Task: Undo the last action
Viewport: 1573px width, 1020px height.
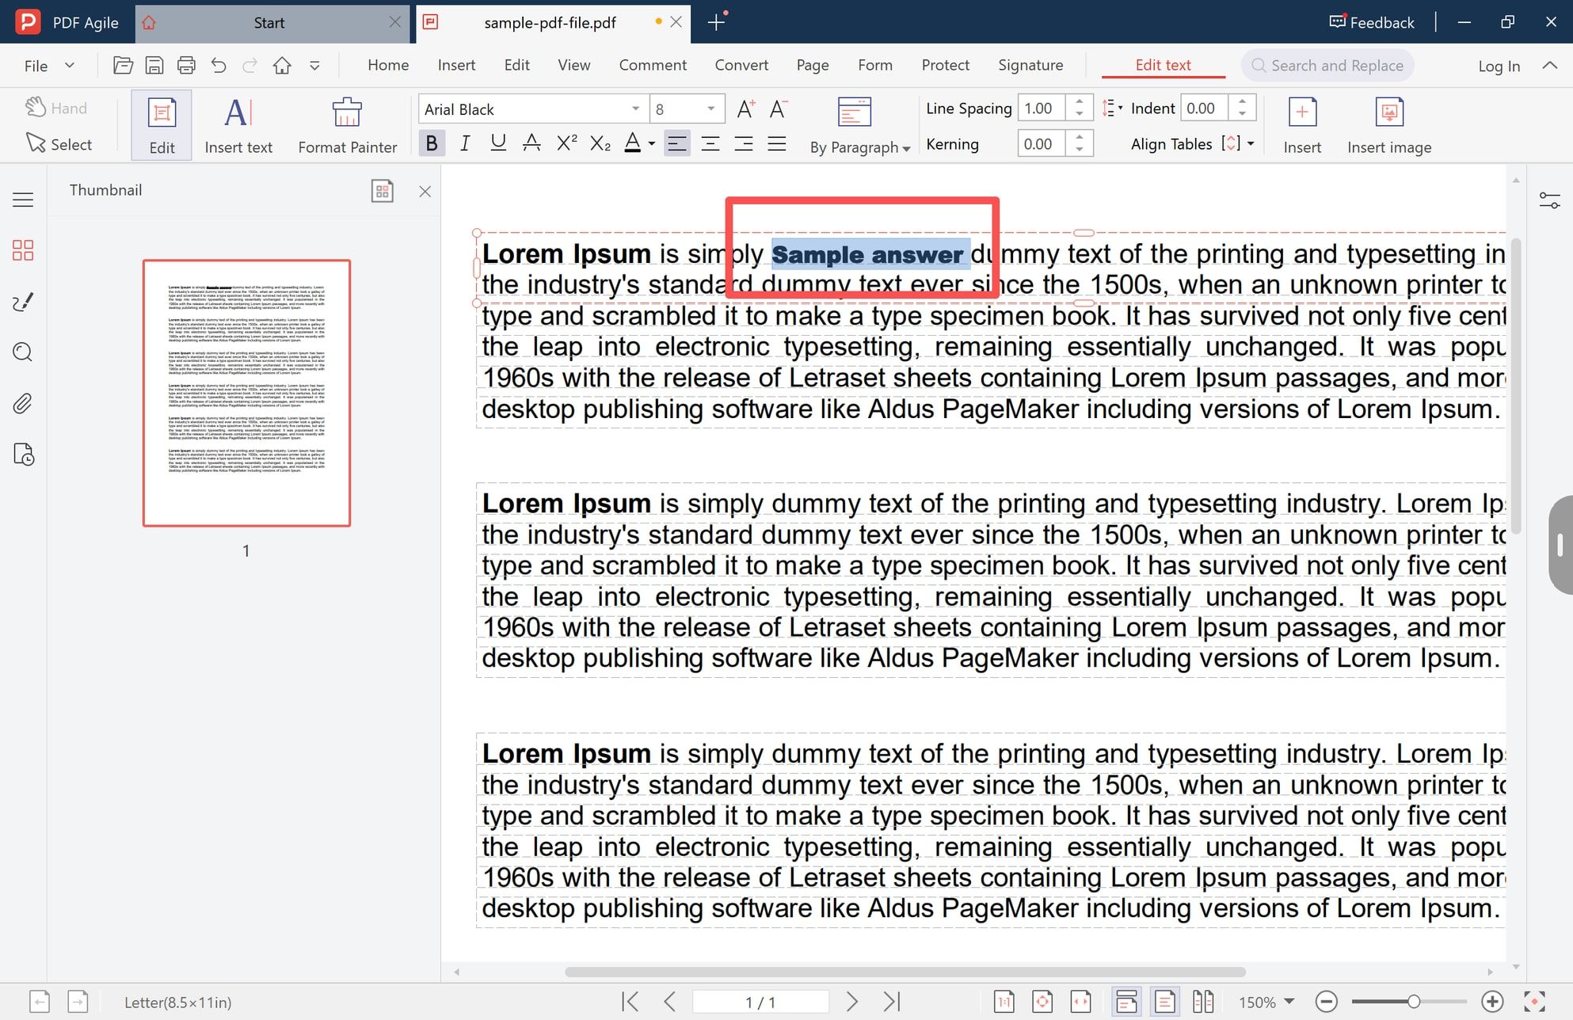Action: pyautogui.click(x=219, y=66)
